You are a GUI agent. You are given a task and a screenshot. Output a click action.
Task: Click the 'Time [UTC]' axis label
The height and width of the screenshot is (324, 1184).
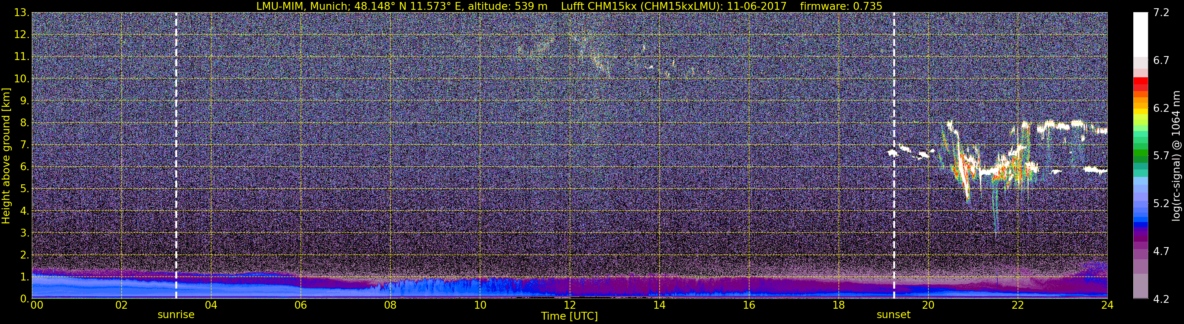(x=569, y=316)
